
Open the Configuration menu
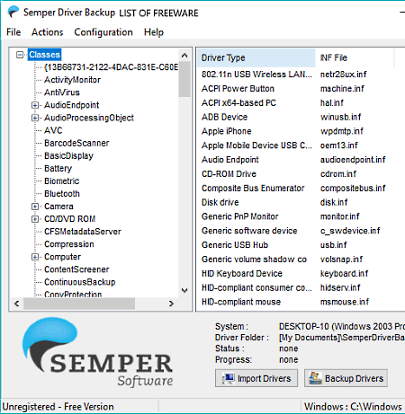coord(103,32)
